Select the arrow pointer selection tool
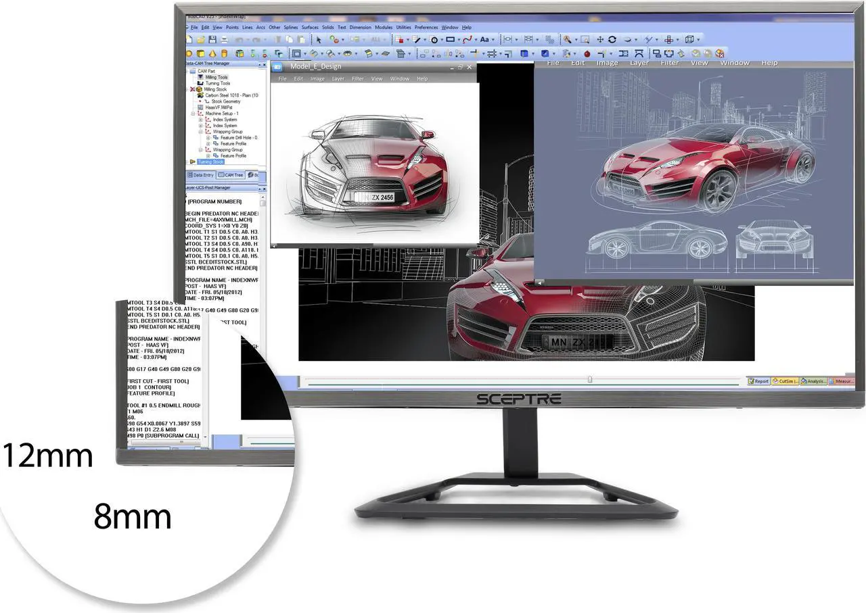This screenshot has height=613, width=866. [319, 40]
